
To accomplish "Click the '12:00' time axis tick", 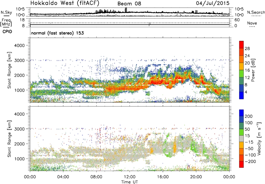I will [x=130, y=177].
